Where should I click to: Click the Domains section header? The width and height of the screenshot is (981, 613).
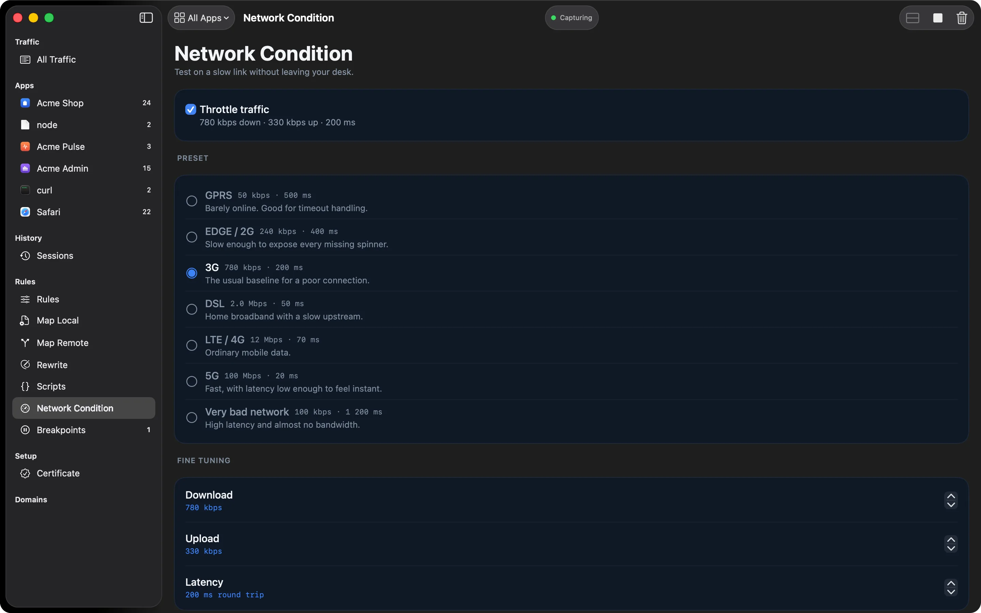[x=31, y=500]
